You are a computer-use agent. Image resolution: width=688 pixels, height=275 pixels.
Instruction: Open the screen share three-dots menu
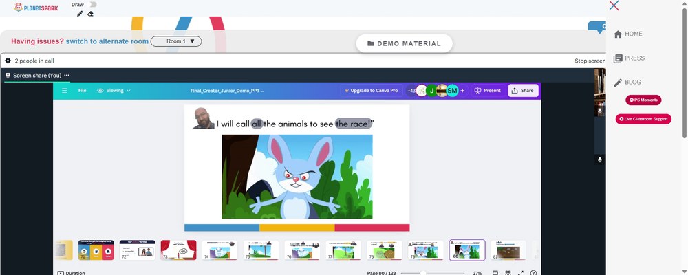pyautogui.click(x=67, y=76)
